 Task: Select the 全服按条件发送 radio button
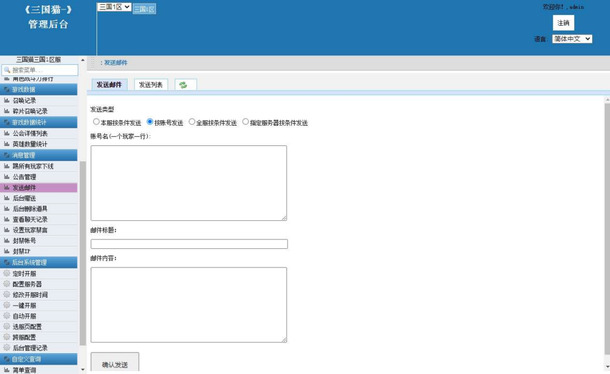192,122
